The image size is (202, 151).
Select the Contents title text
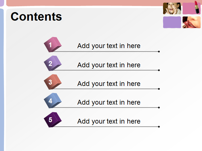36,17
